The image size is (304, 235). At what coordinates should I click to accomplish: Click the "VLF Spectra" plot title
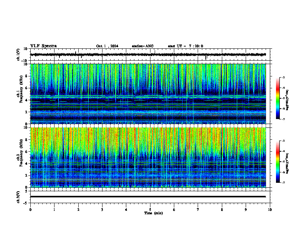43,46
